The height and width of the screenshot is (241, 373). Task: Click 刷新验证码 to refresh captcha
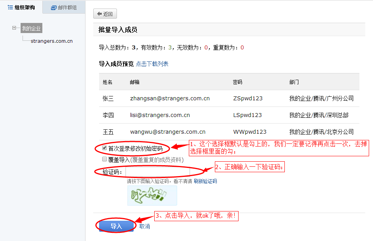pos(205,181)
